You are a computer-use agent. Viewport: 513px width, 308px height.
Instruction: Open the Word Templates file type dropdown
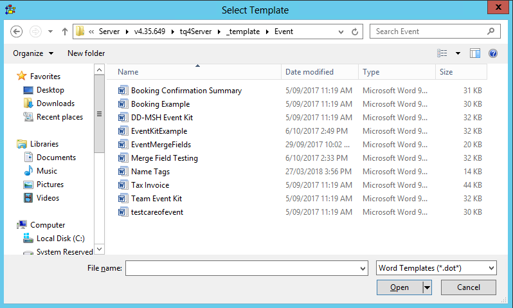tap(436, 268)
